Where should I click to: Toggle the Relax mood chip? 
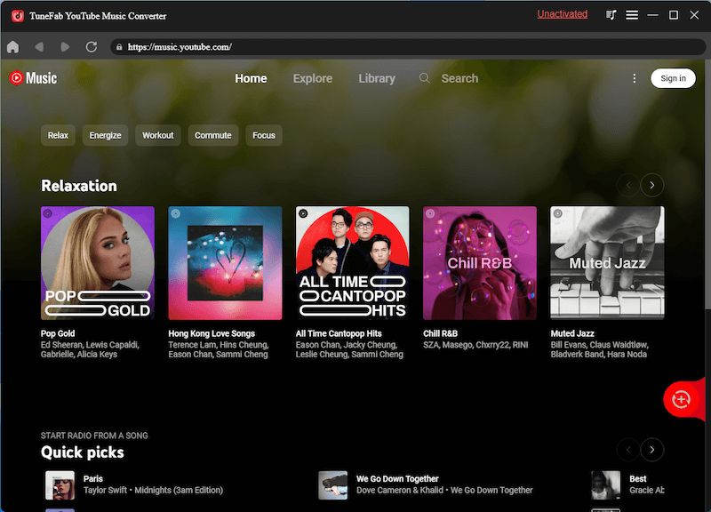58,135
